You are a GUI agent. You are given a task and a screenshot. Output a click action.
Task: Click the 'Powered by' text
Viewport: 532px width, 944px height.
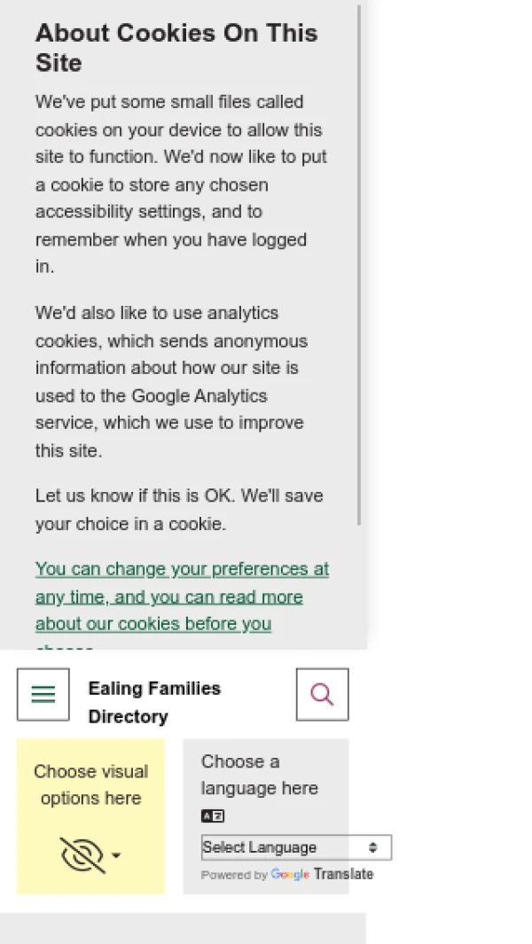pos(234,875)
